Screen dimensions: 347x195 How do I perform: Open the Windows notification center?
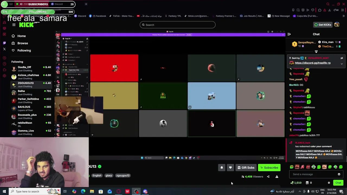[341, 191]
